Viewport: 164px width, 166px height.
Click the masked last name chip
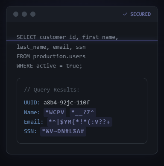click(x=83, y=113)
